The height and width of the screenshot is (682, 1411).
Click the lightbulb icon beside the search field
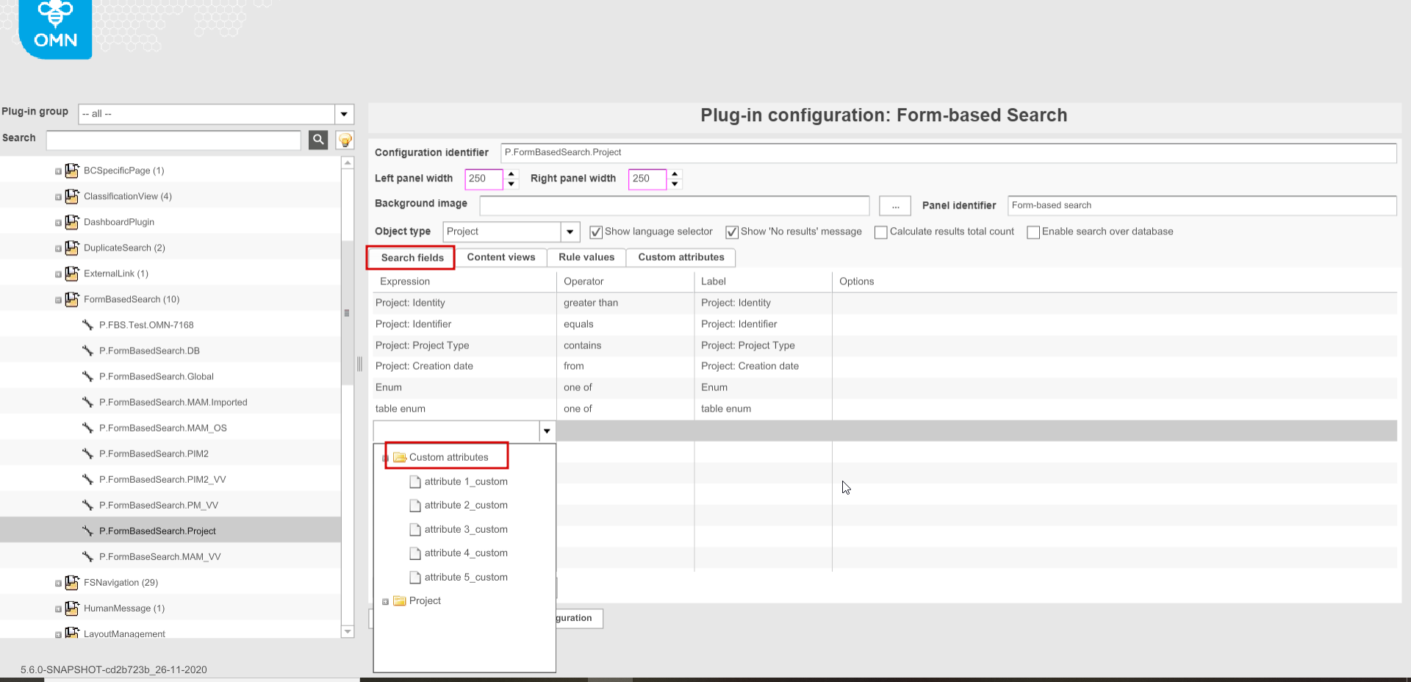coord(345,140)
